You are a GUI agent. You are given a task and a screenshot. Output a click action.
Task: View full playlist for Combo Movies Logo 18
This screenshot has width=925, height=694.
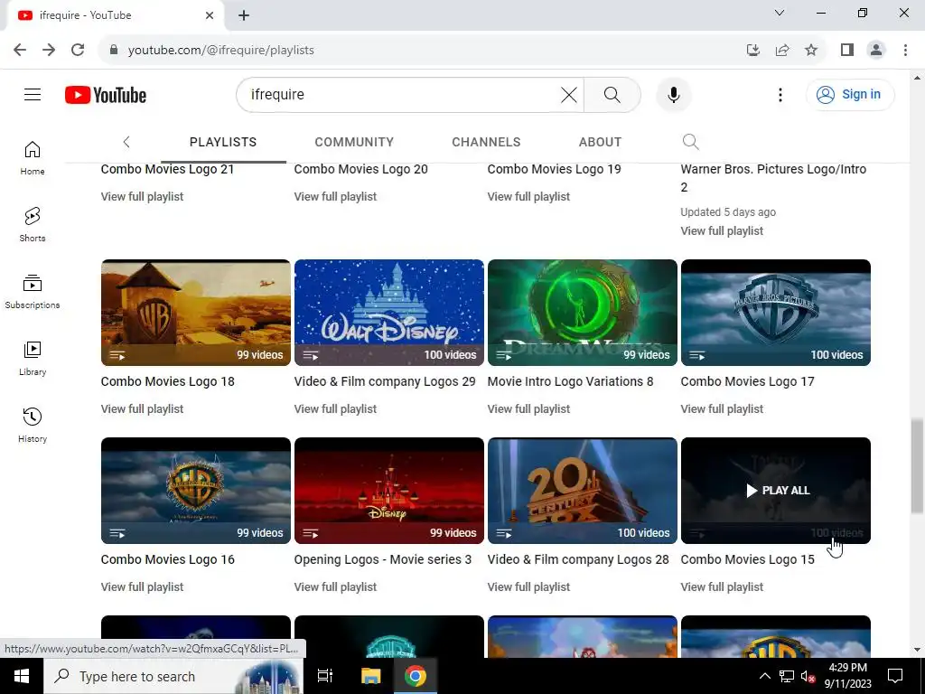[142, 409]
